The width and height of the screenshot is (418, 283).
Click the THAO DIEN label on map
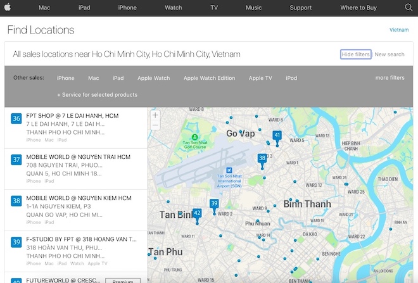(388, 179)
